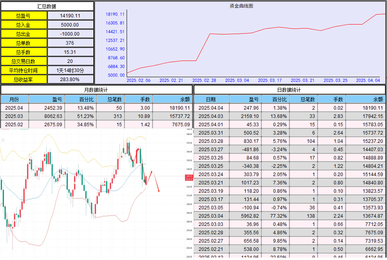This screenshot has width=387, height=260.
Task: Click the 2025.03.28 date cell
Action: click(x=212, y=141)
